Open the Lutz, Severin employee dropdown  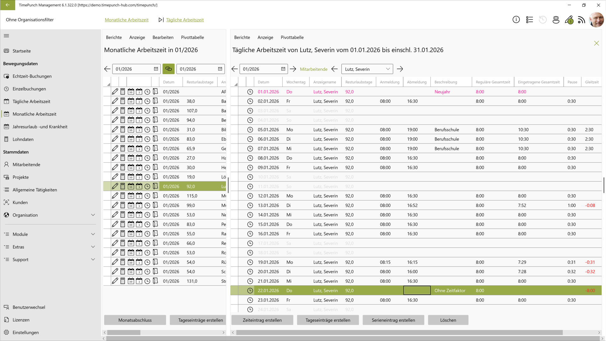coord(367,69)
